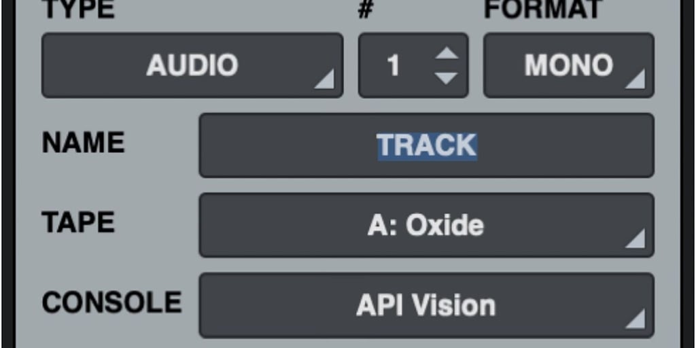Click the CONSOLE label
Image resolution: width=696 pixels, height=348 pixels.
112,302
